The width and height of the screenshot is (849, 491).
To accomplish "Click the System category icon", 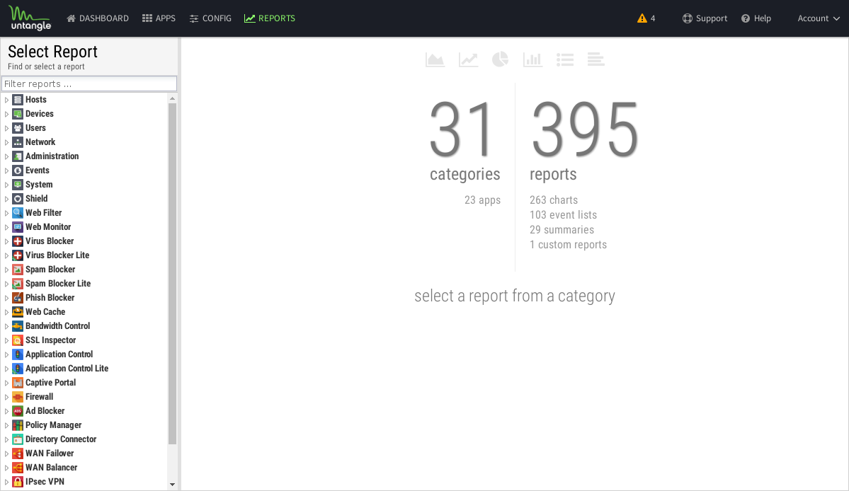I will coord(18,185).
